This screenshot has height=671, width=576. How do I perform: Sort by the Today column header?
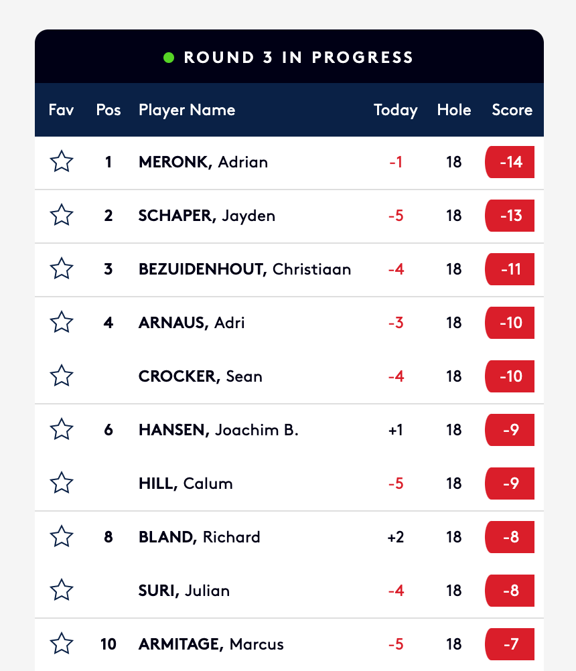(x=395, y=110)
